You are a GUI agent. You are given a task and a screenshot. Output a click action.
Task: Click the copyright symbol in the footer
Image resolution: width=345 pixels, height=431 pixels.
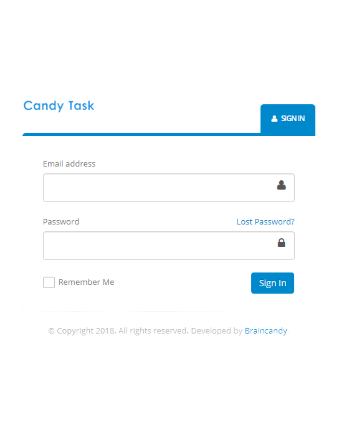click(x=51, y=331)
